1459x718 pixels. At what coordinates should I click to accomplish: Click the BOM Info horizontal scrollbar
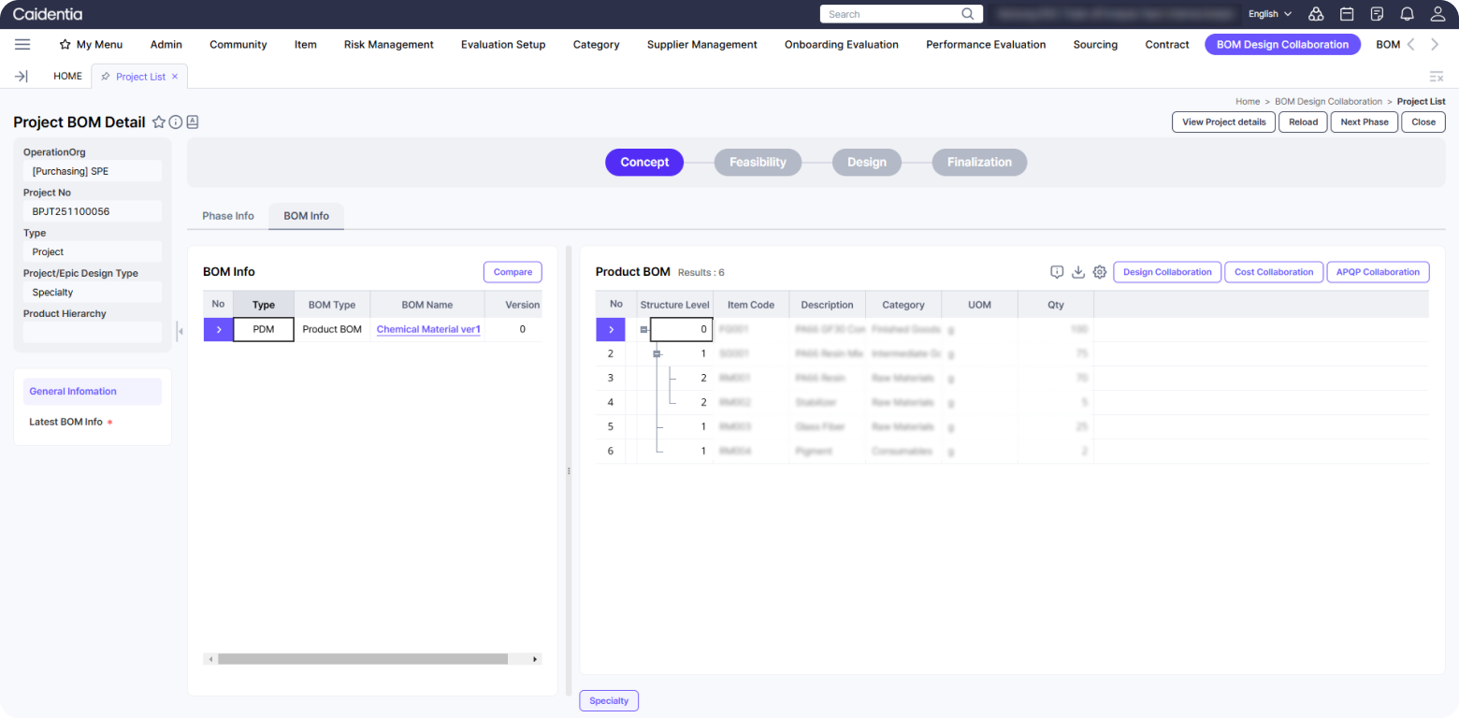tap(363, 659)
